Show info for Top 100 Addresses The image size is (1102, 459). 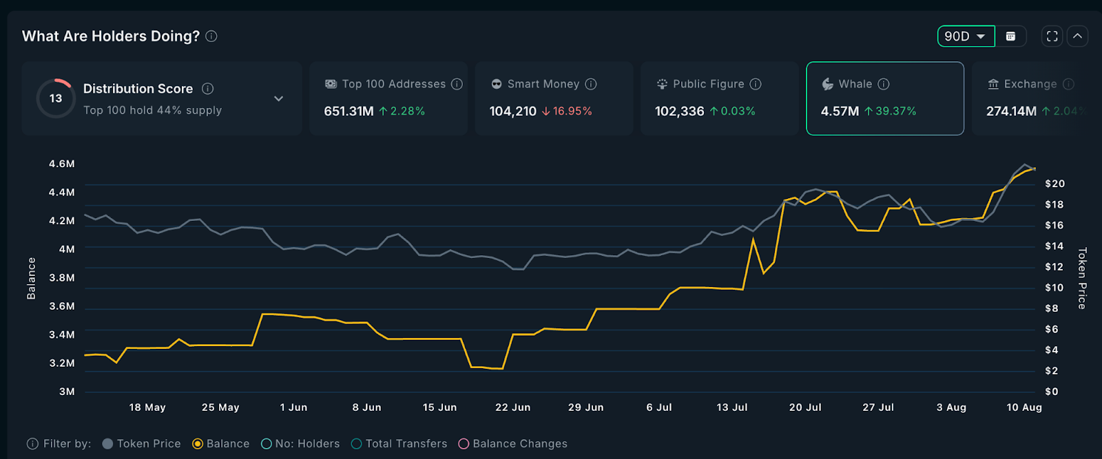click(457, 84)
